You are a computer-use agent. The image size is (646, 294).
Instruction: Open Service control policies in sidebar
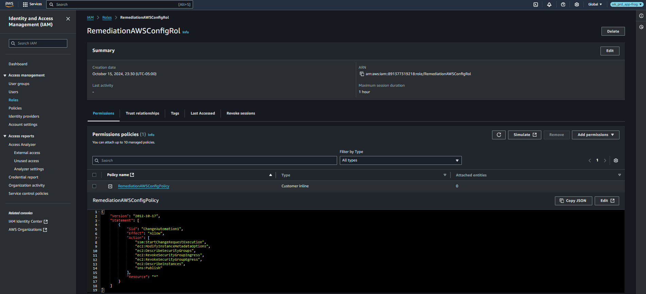point(29,194)
